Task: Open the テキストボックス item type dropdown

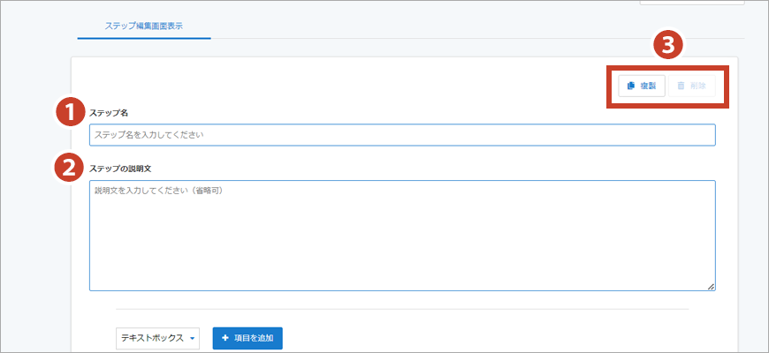Action: 157,338
